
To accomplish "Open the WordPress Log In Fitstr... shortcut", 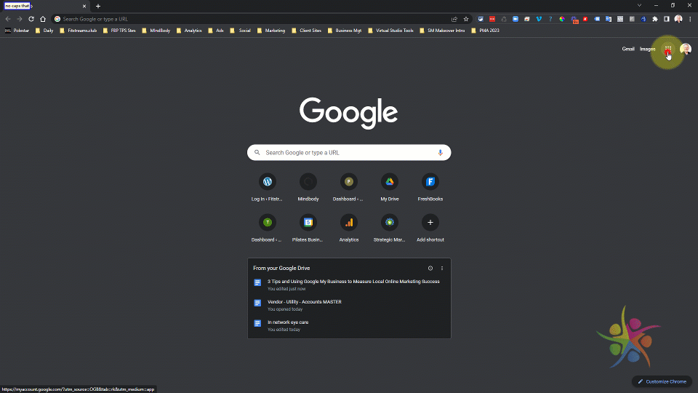I will [x=267, y=187].
